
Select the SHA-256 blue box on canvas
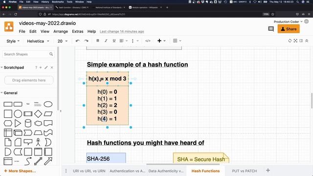pos(106,158)
